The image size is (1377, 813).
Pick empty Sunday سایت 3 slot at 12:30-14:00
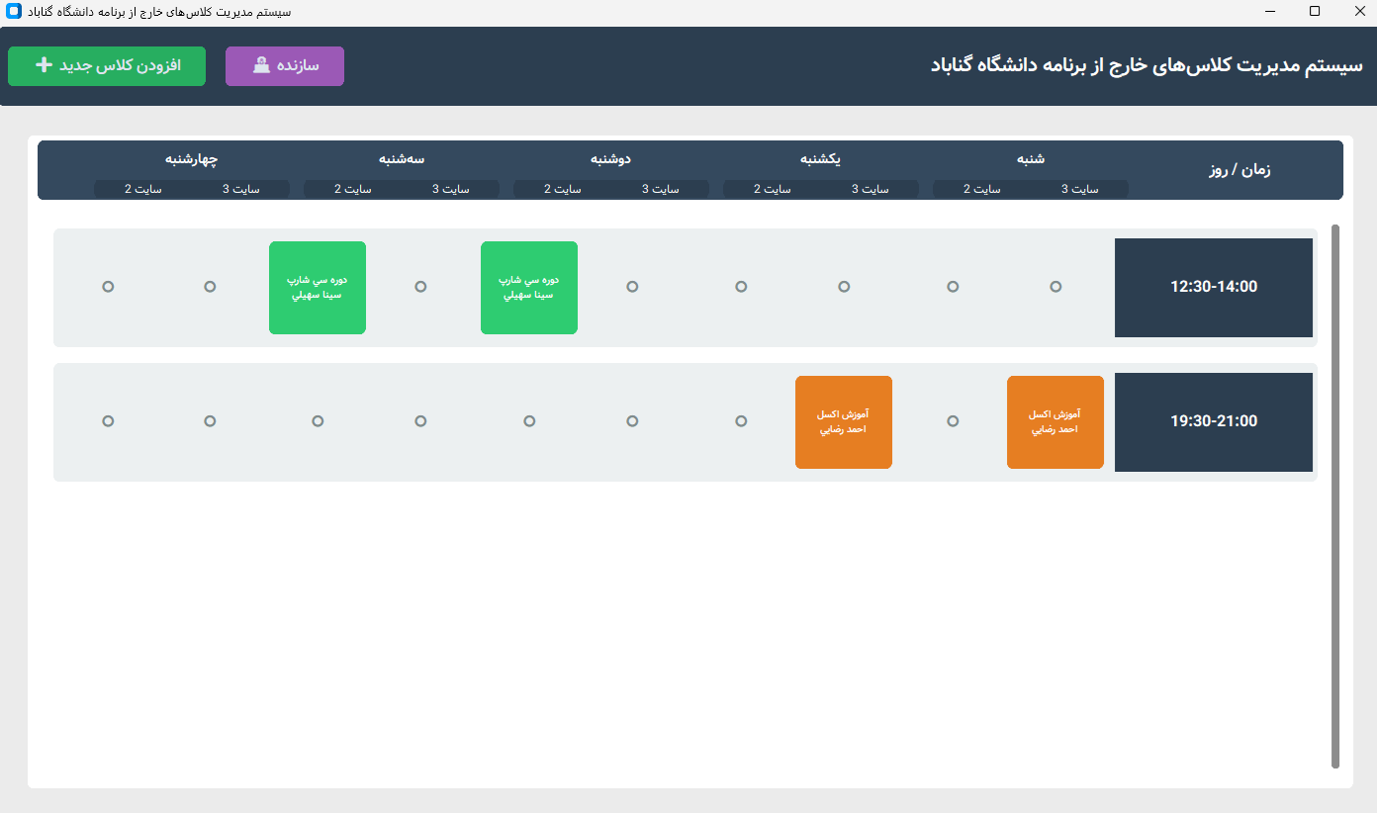844,287
